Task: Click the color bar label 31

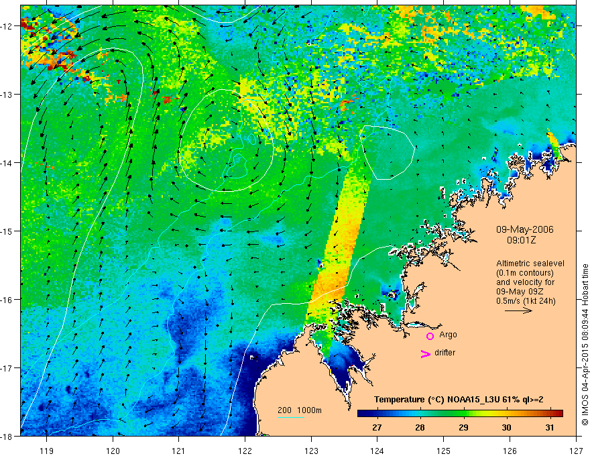Action: (550, 427)
